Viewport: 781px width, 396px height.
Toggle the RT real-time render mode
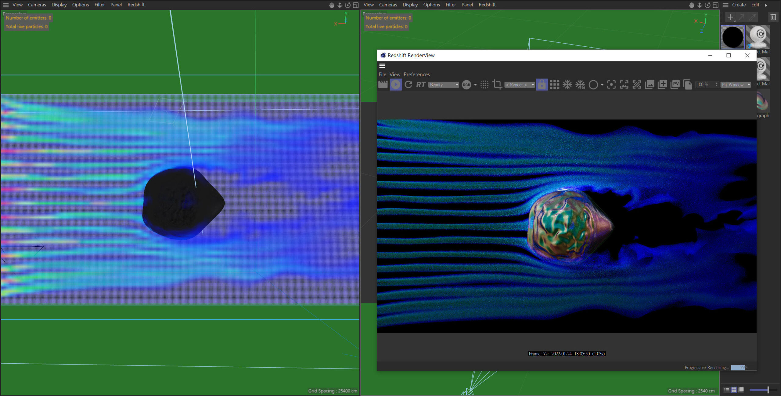tap(421, 85)
